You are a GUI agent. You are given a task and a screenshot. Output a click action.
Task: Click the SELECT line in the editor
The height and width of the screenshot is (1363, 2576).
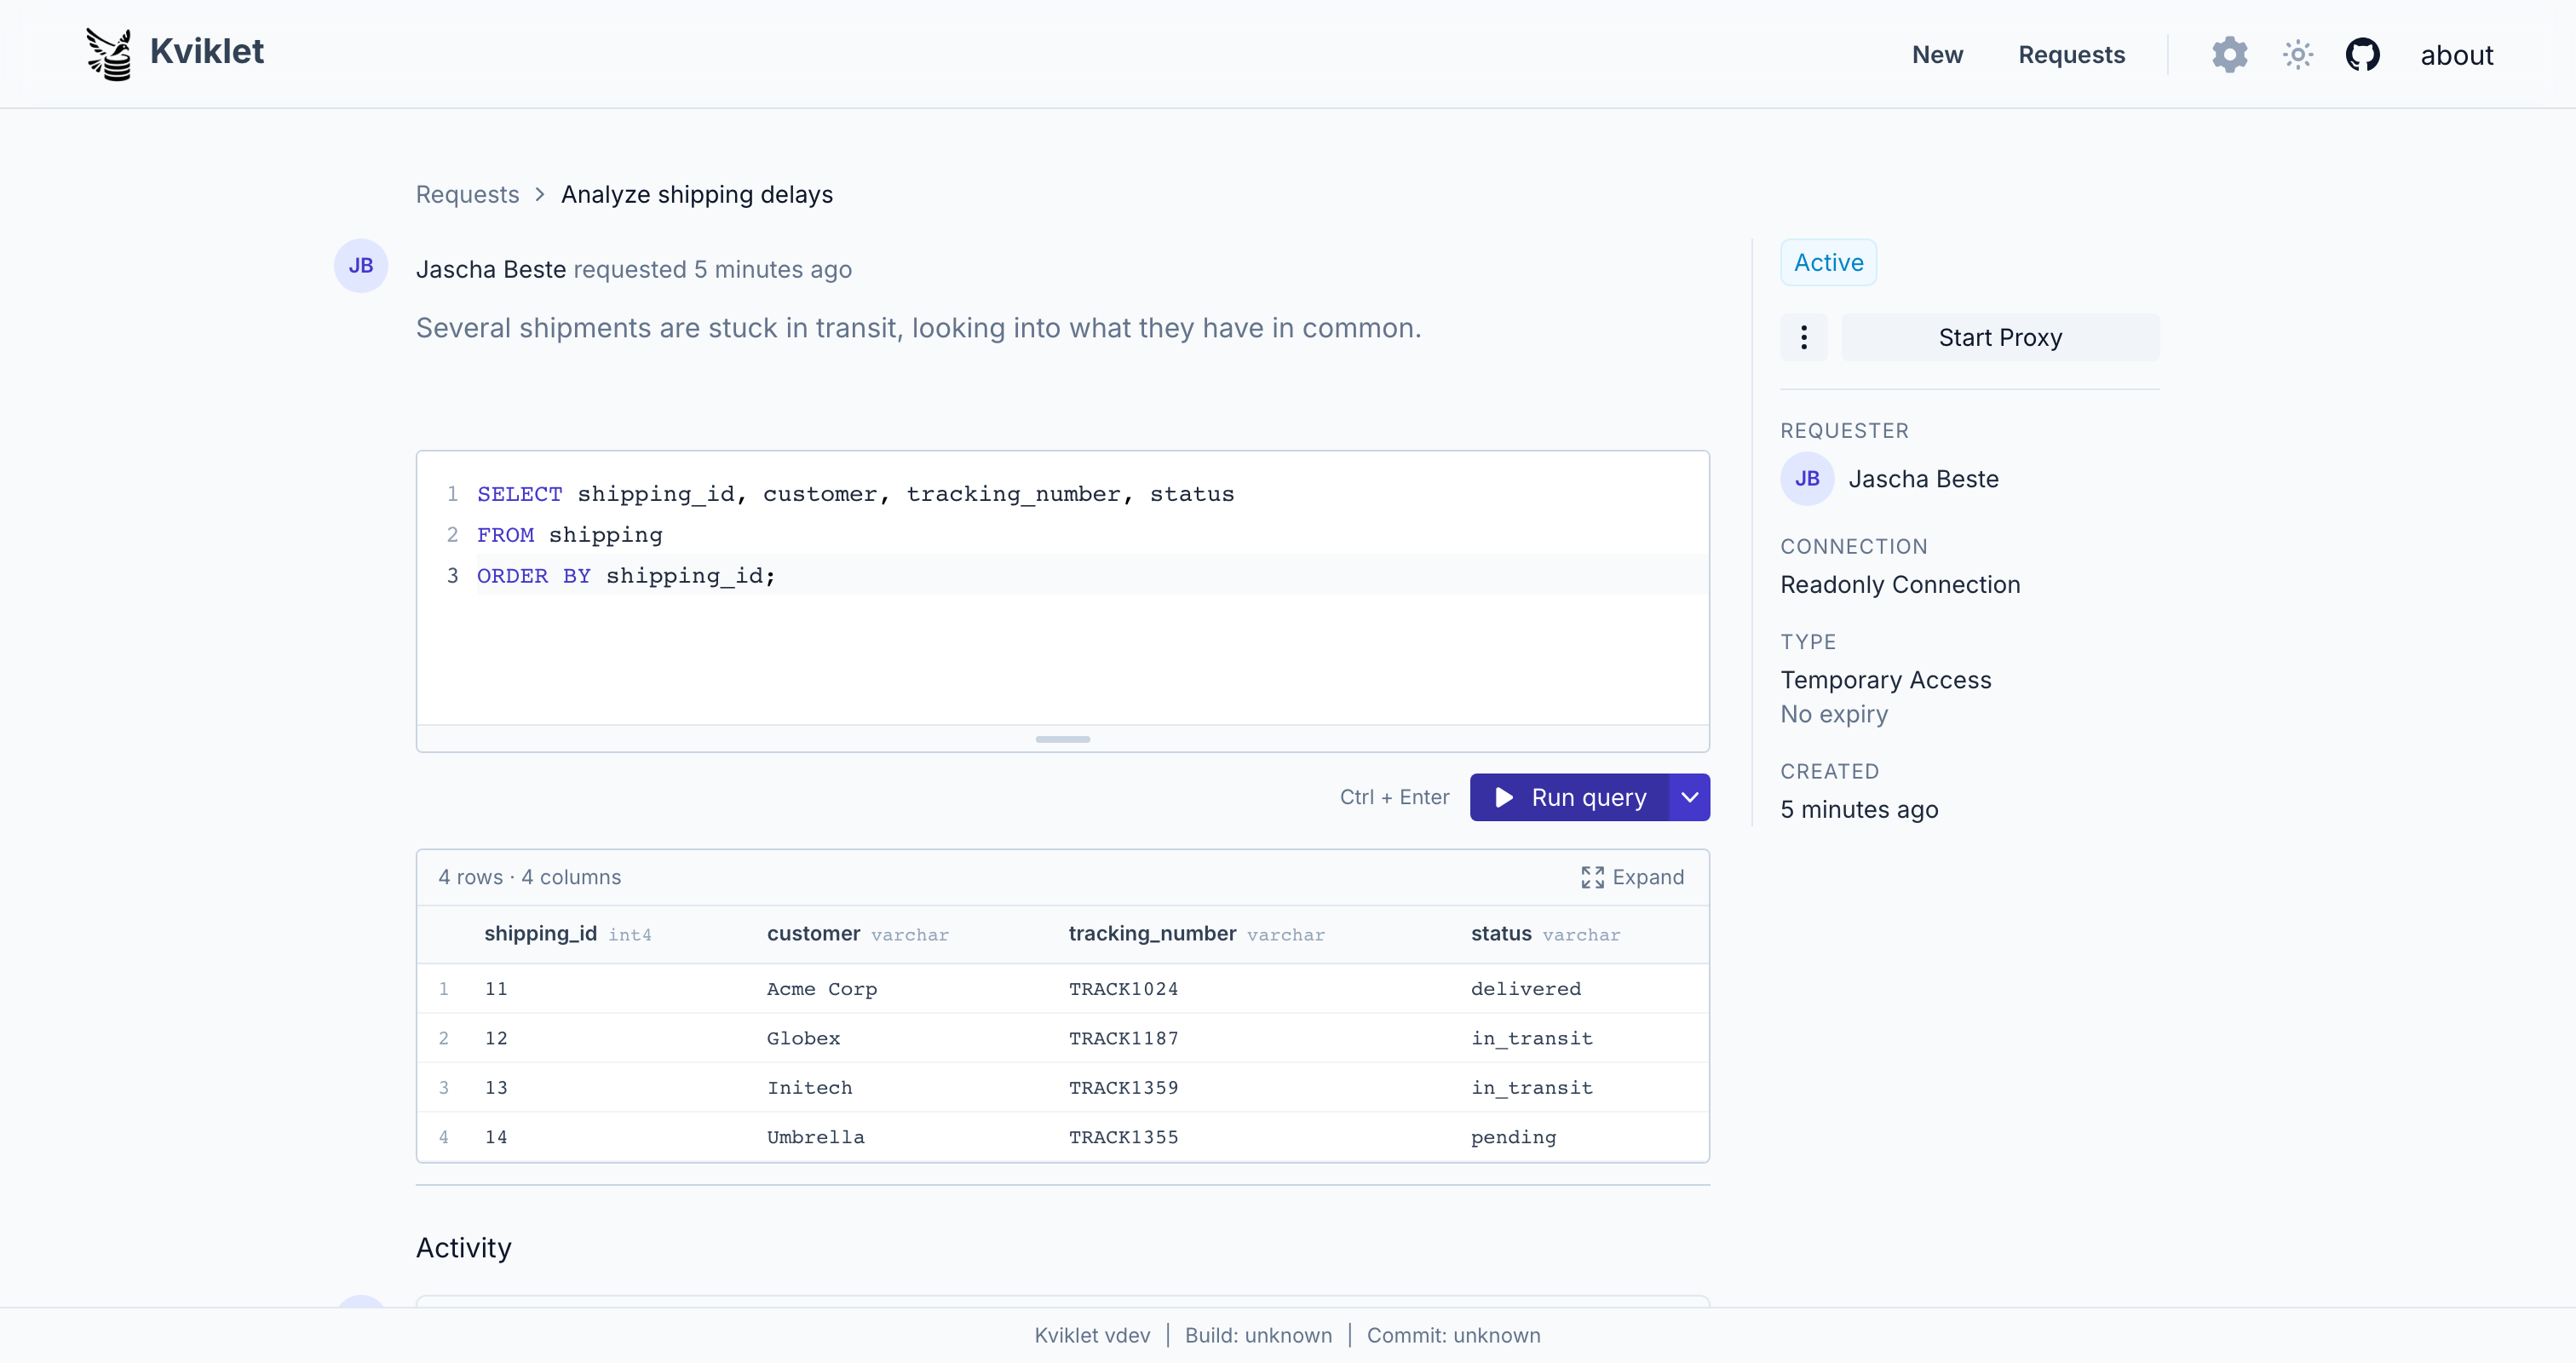click(855, 494)
